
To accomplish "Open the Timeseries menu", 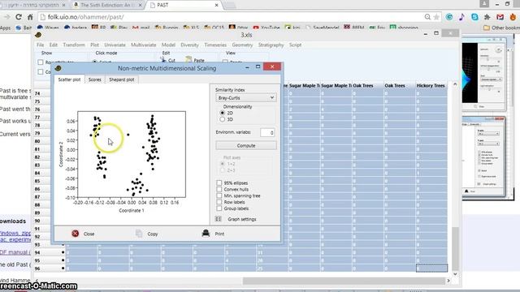I will tap(215, 45).
